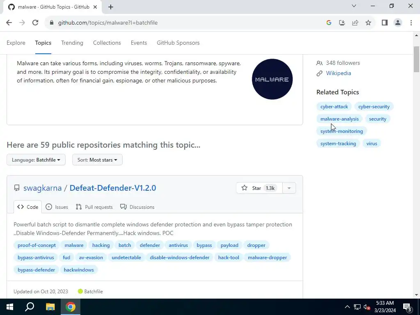Open the Chrome profile avatar icon
This screenshot has width=420, height=315.
[398, 23]
